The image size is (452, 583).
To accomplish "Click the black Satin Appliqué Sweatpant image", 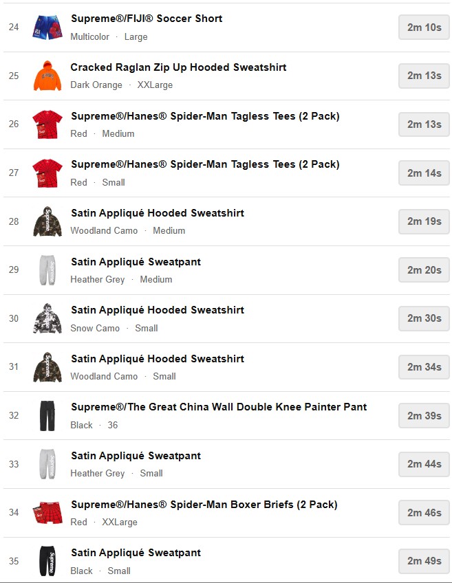I will coord(47,561).
